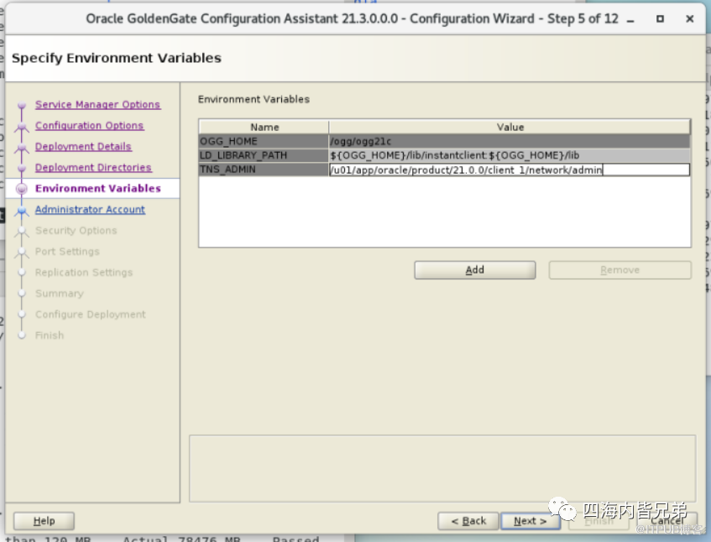The height and width of the screenshot is (542, 711).
Task: Select the LD_LIBRARY_PATH name cell
Action: point(264,155)
